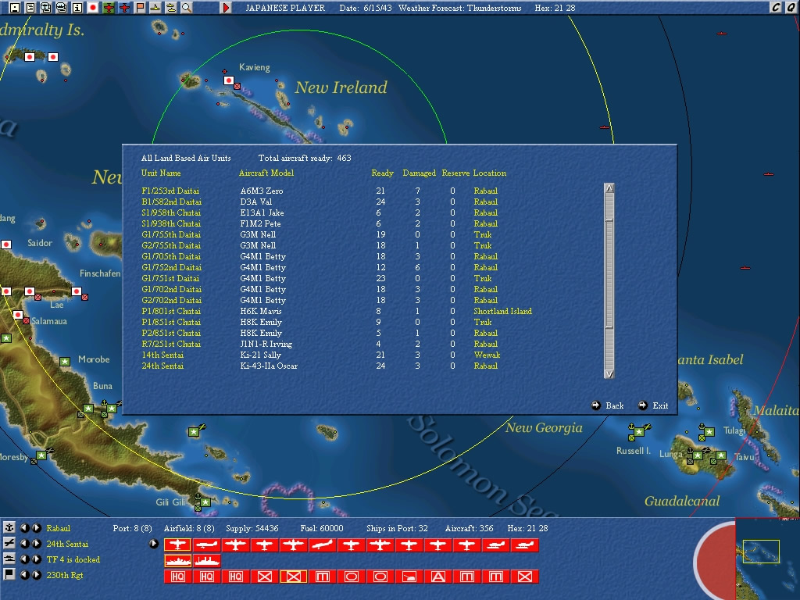
Task: Open the R7/251st Chutai unit
Action: [x=171, y=344]
